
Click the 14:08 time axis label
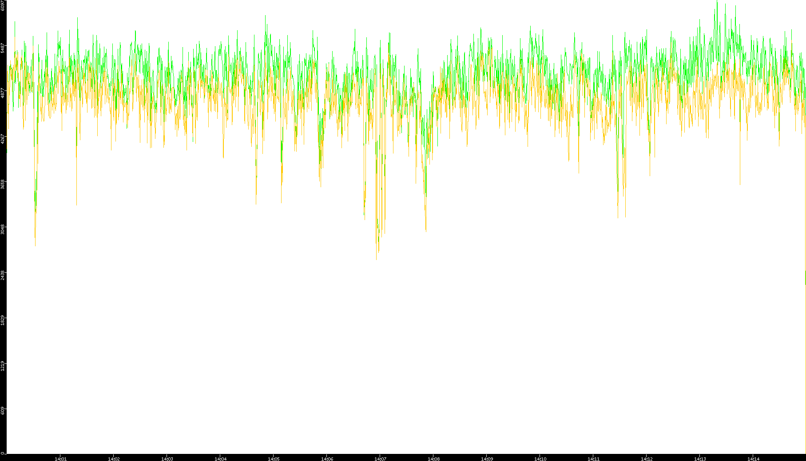433,459
